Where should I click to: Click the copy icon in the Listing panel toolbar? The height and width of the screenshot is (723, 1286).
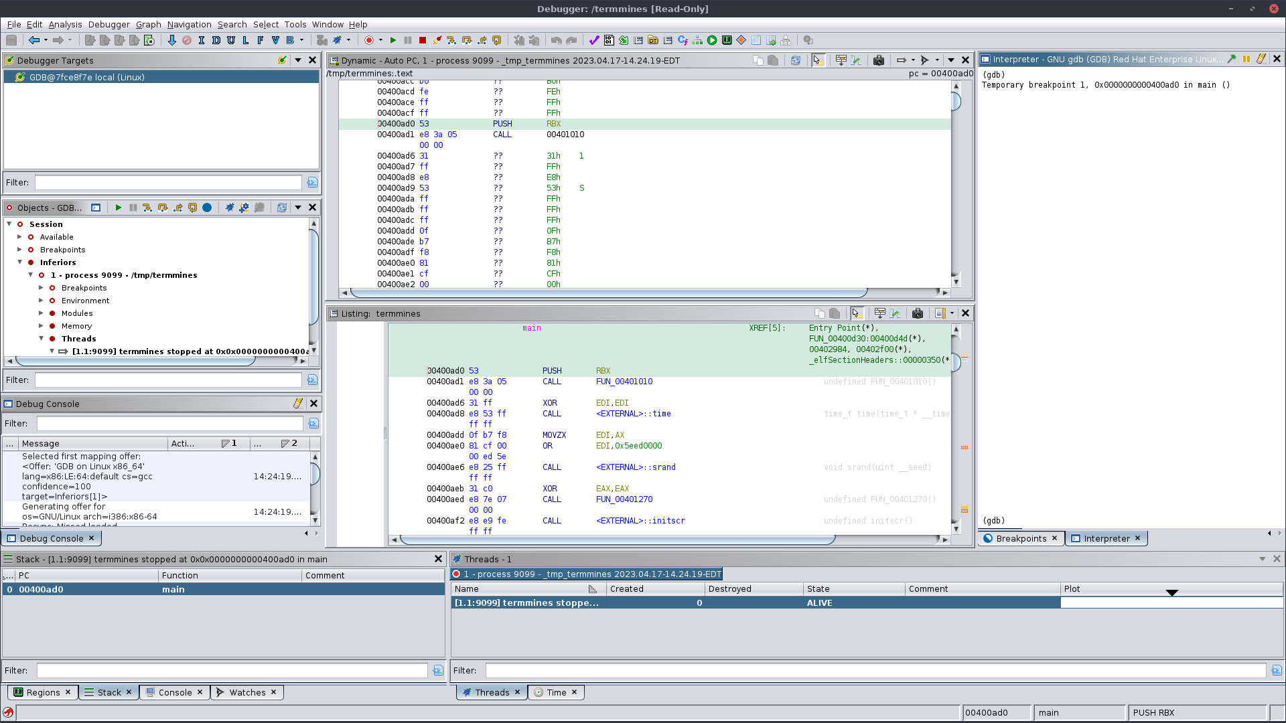[x=818, y=313]
